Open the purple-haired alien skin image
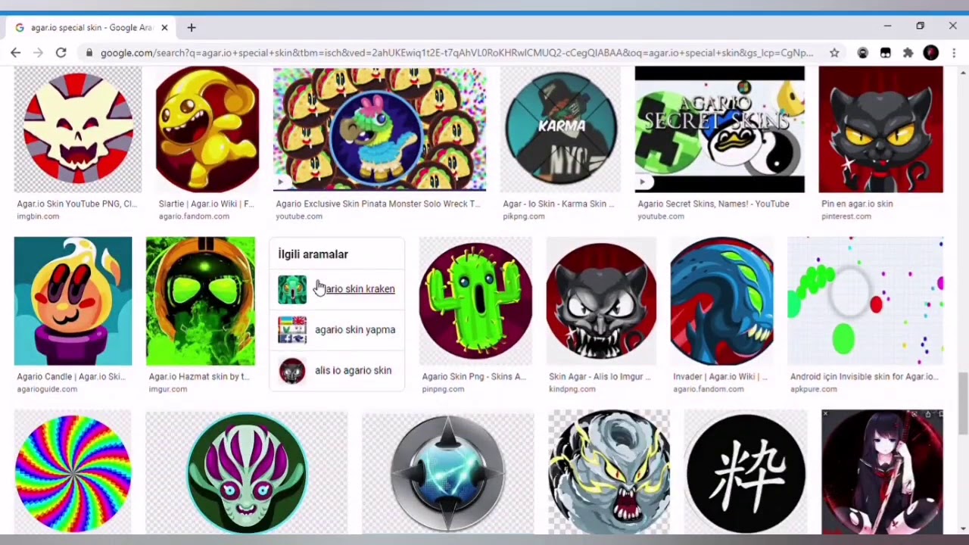 click(x=247, y=472)
